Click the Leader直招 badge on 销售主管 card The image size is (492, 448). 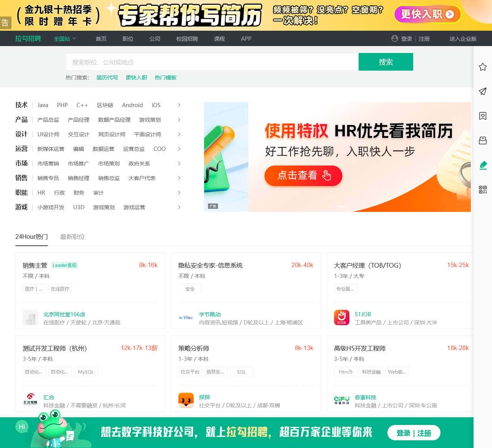(x=65, y=265)
